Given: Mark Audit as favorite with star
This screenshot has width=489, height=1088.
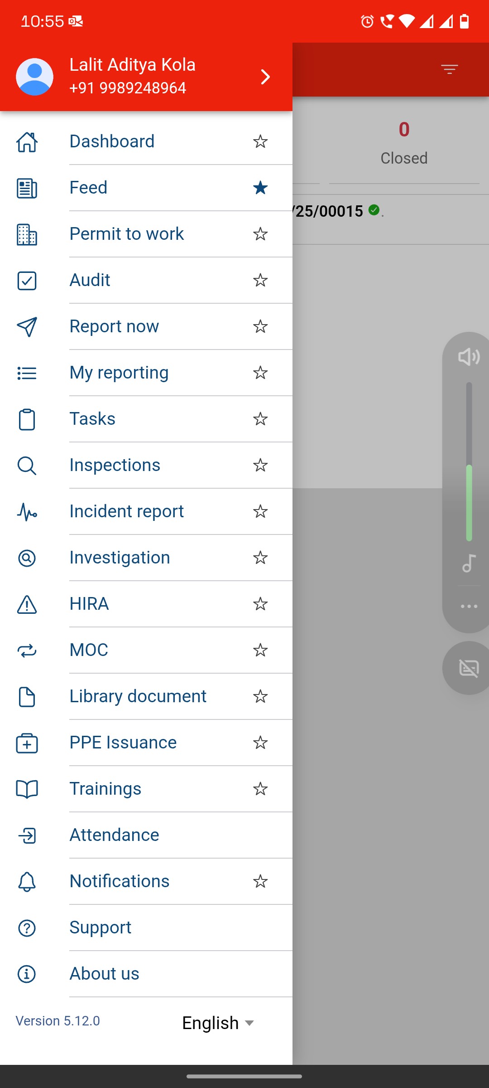Looking at the screenshot, I should tap(260, 280).
